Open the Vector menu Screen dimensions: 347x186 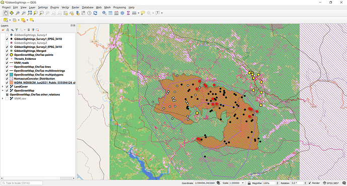click(65, 8)
